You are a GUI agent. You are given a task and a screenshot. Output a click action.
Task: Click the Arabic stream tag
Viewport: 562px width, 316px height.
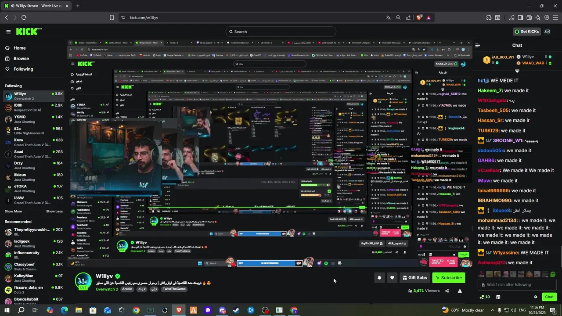[127, 289]
